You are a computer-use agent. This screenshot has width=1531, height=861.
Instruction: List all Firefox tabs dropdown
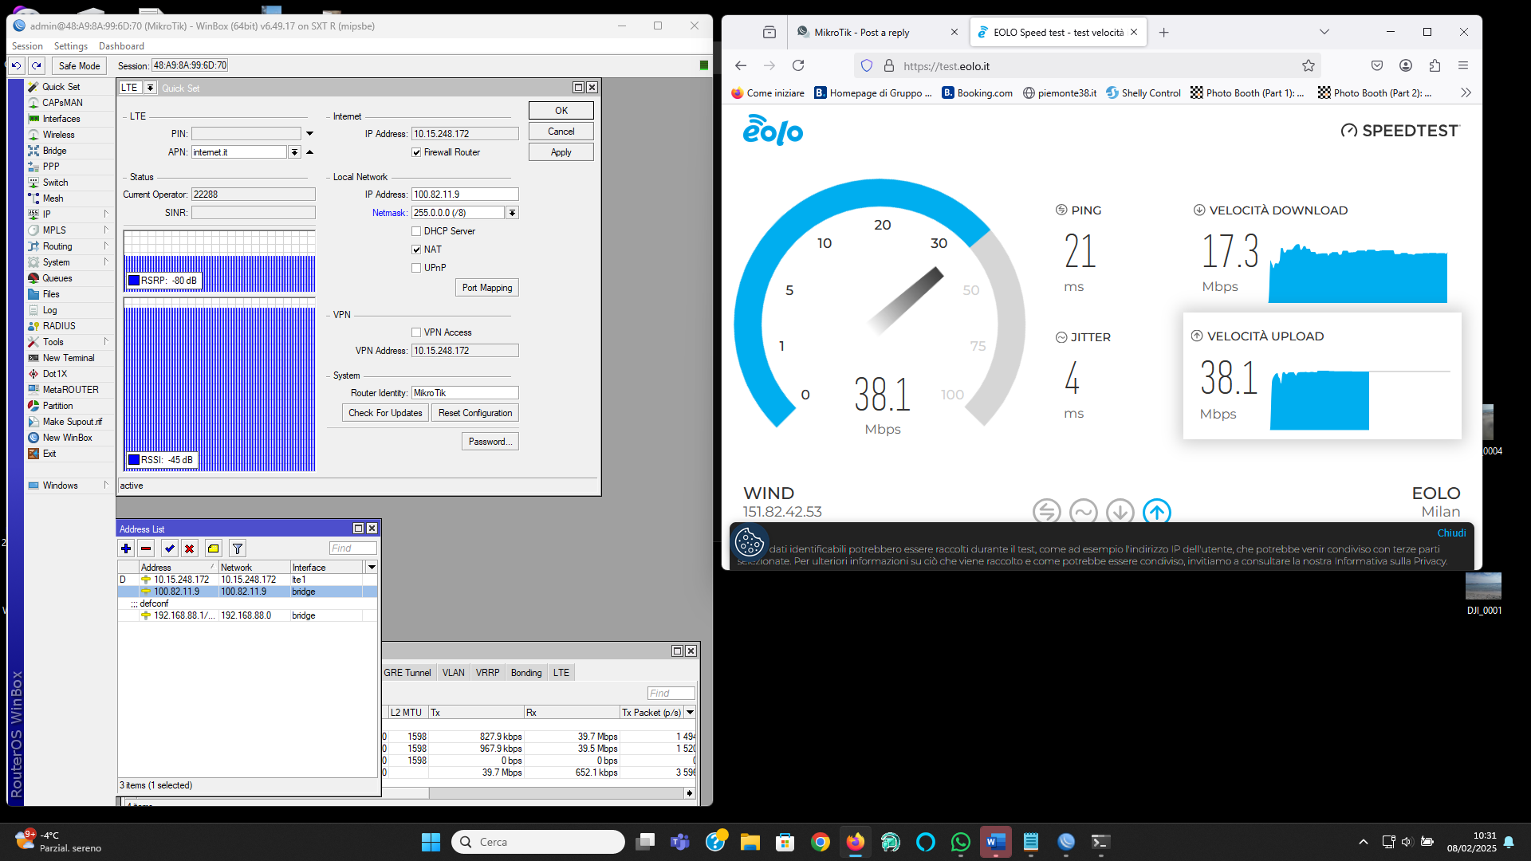[1324, 32]
